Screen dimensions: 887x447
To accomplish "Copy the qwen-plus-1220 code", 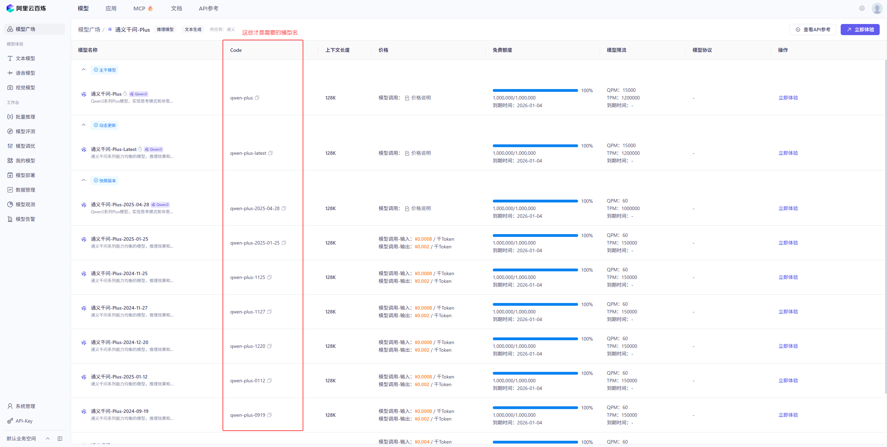I will tap(269, 346).
